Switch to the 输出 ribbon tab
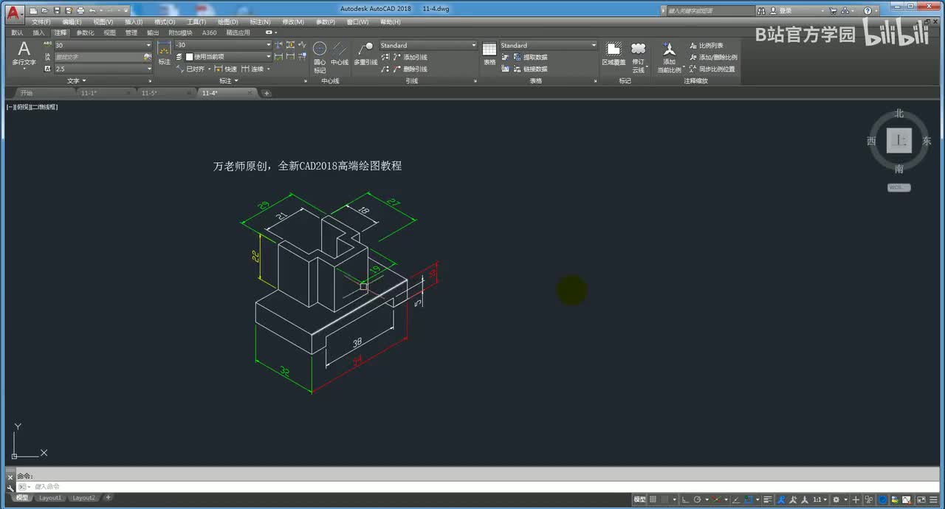 click(x=152, y=32)
